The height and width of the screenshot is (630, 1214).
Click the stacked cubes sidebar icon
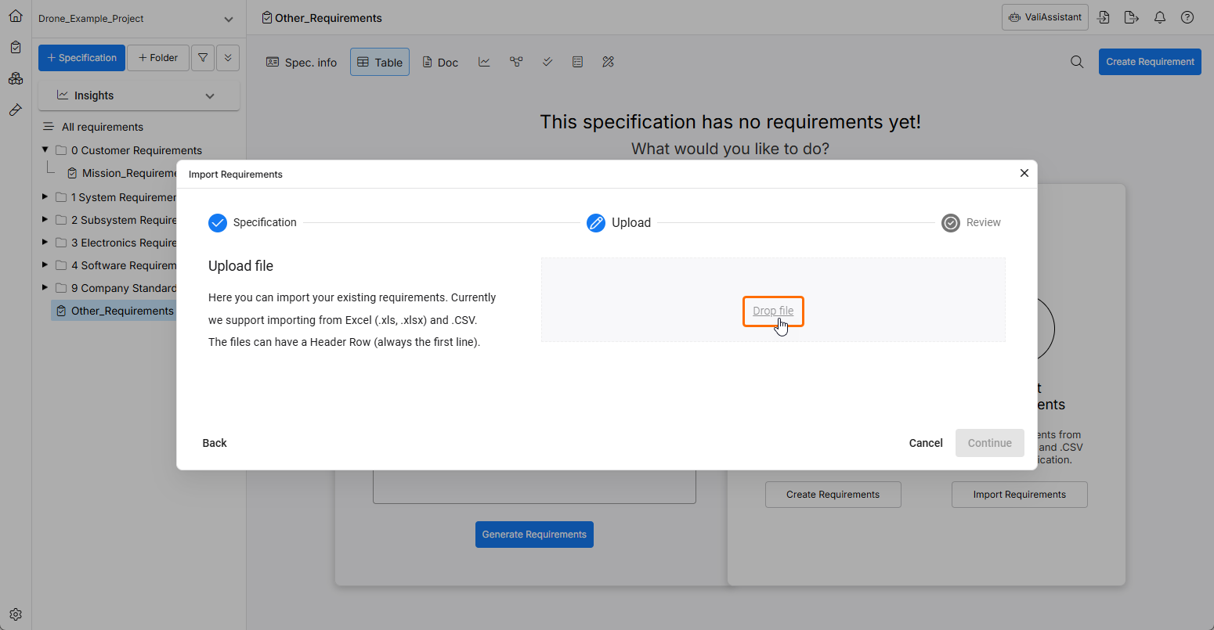pyautogui.click(x=16, y=79)
